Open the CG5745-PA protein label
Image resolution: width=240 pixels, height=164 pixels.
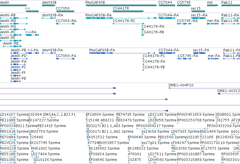click(x=188, y=56)
